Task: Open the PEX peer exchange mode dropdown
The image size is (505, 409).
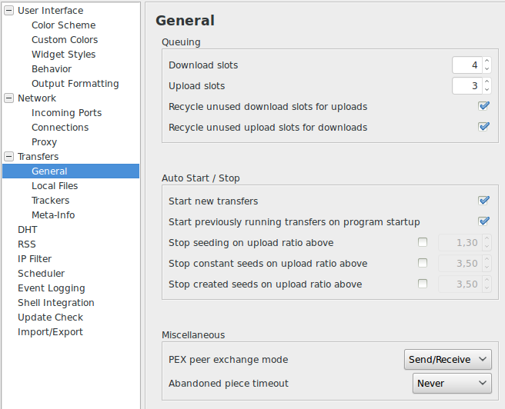Action: [x=448, y=360]
